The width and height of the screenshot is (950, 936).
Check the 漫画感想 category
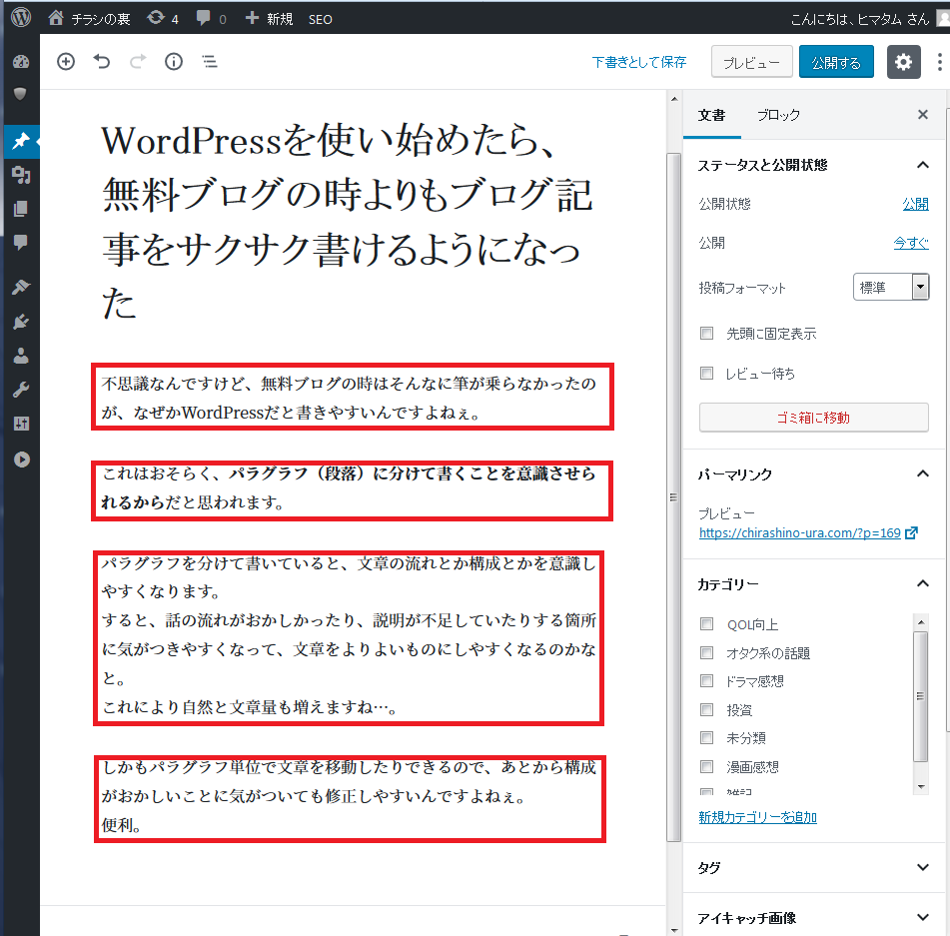[x=706, y=766]
